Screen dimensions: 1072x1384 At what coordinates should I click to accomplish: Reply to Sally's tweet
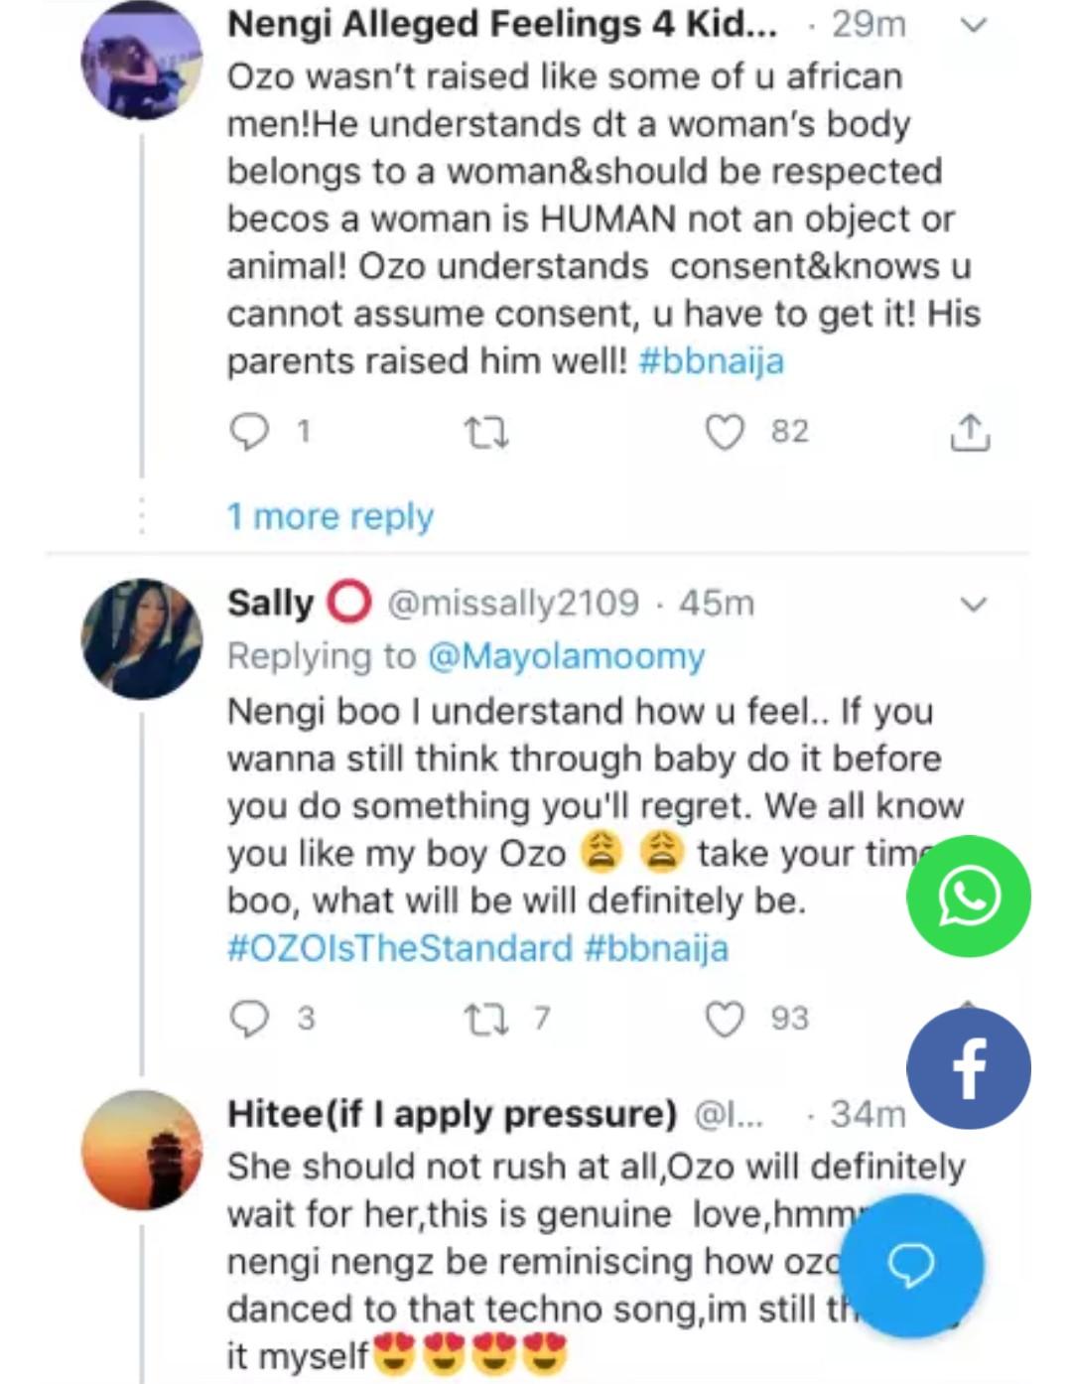(x=249, y=1019)
